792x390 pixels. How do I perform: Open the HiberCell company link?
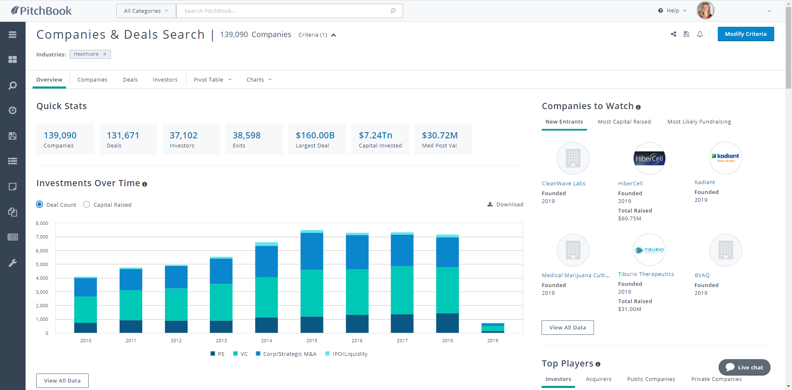point(630,184)
